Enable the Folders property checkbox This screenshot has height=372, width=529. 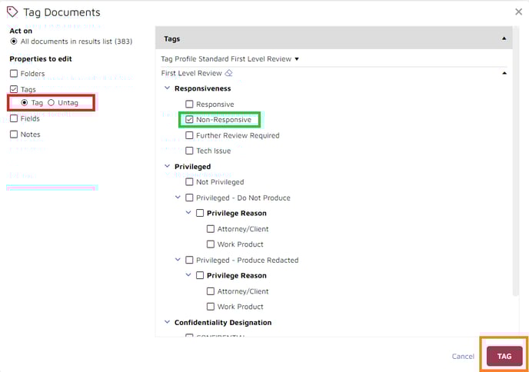(14, 73)
